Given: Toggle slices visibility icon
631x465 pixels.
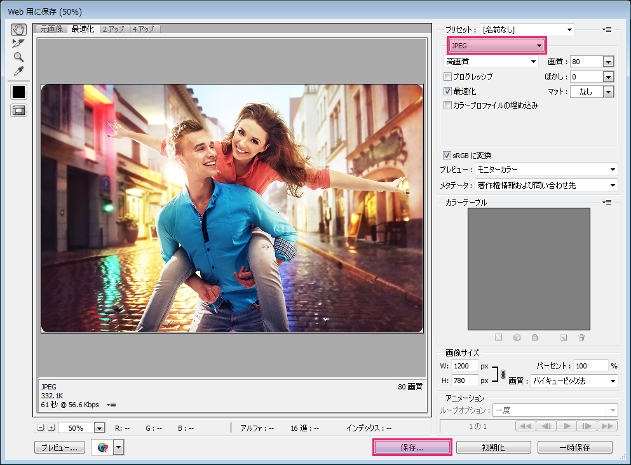Looking at the screenshot, I should point(18,111).
